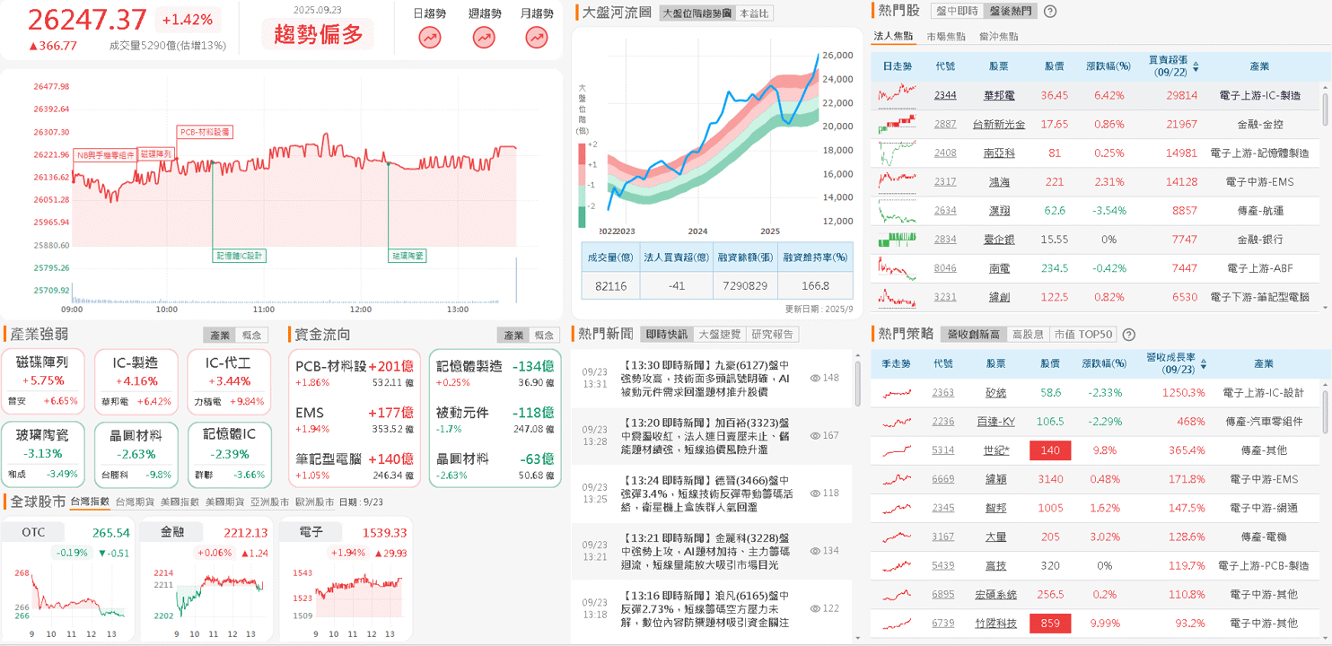Open the mini trend chart for 鴻海
Viewport: 1332px width, 646px height.
898,181
